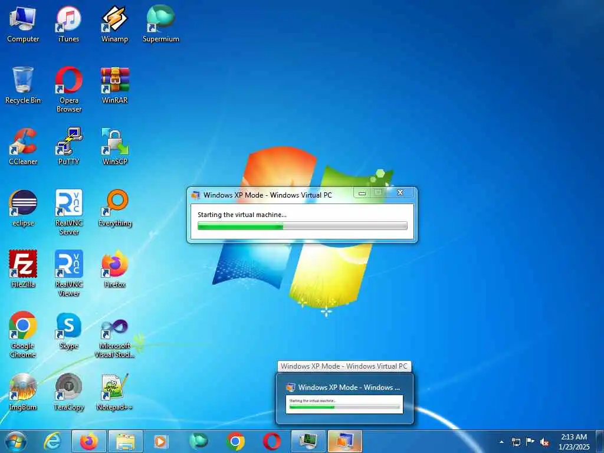Viewport: 604px width, 453px height.
Task: Click the Google Chrome desktop icon
Action: [23, 335]
